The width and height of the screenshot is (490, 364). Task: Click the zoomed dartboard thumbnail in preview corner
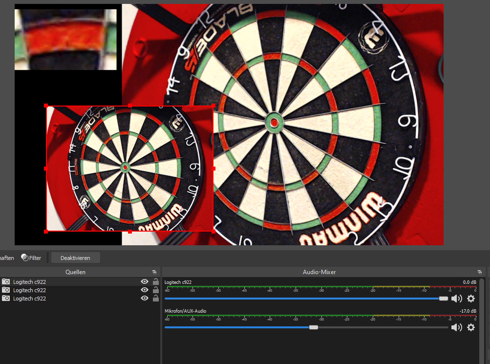tap(65, 40)
